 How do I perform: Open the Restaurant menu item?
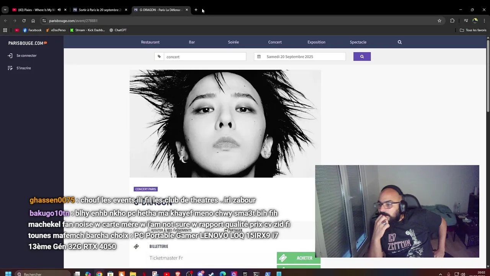[x=150, y=42]
